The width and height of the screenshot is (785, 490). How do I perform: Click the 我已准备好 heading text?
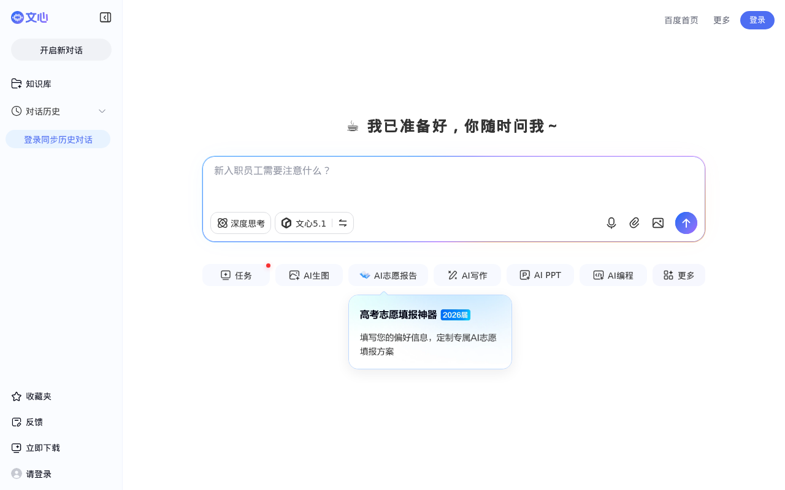pos(462,126)
